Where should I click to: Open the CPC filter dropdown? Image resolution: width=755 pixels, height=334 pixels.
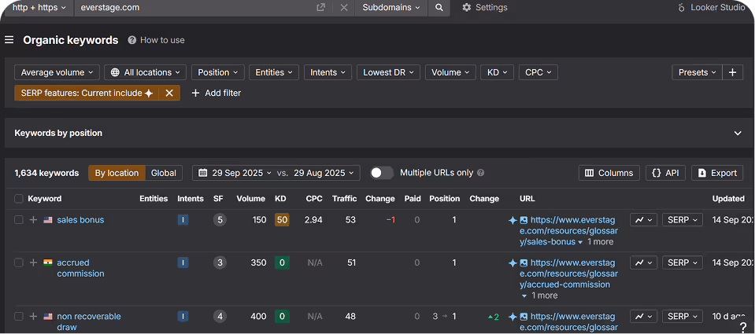[x=538, y=72]
